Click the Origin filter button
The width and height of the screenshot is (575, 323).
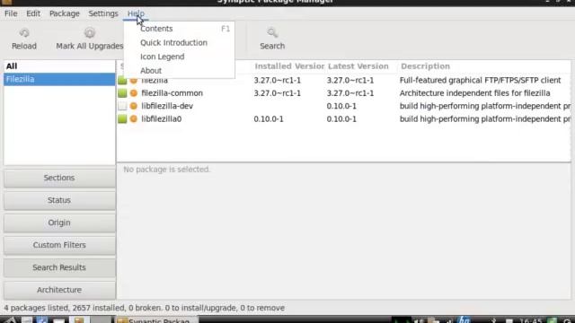click(59, 223)
